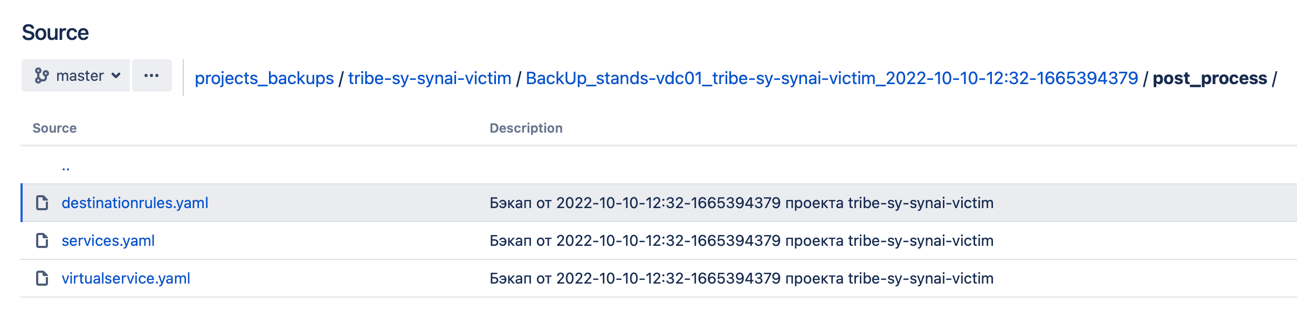The width and height of the screenshot is (1297, 317).
Task: Click description text of destinationrules.yaml row
Action: [x=741, y=203]
